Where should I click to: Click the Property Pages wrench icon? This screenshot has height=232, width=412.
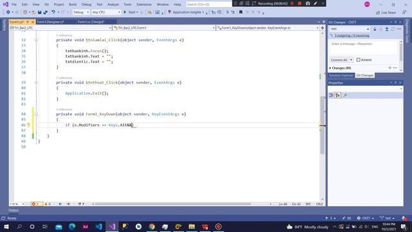[x=345, y=95]
